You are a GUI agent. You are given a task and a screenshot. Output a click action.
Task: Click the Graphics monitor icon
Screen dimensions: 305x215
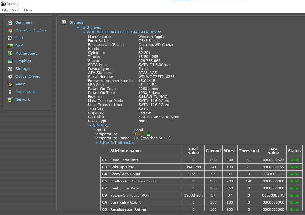click(10, 61)
